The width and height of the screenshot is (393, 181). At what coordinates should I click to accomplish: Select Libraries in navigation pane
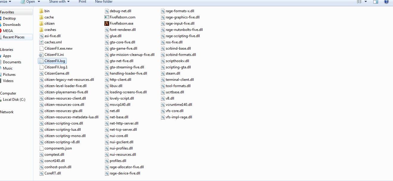(7, 50)
